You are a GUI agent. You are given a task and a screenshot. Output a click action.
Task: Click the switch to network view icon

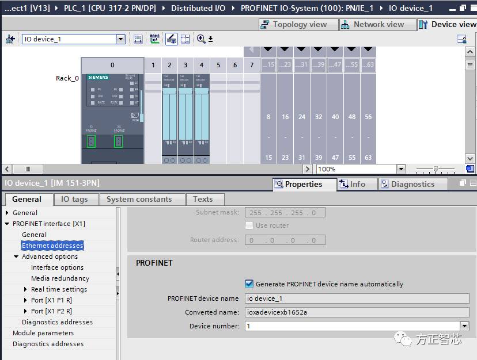[x=10, y=39]
